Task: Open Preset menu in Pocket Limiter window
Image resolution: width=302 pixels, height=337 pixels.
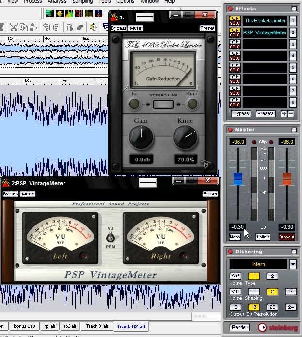Action: (207, 28)
